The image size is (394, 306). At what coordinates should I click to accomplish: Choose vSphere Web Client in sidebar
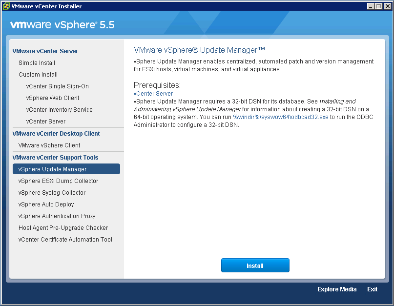53,98
